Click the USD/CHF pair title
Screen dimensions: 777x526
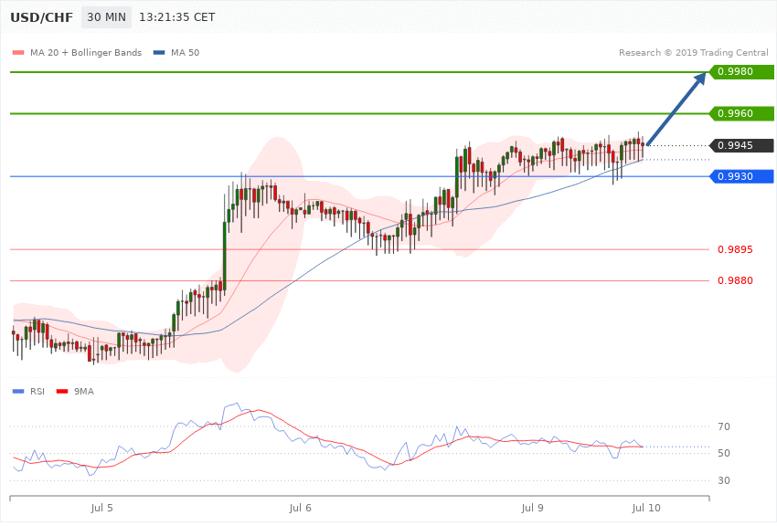point(42,17)
